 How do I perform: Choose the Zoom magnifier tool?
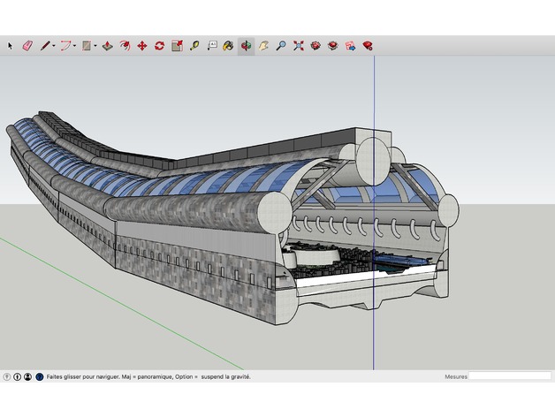[281, 45]
